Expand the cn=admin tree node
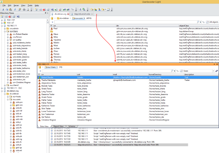The image size is (219, 153). pyautogui.click(x=5, y=28)
